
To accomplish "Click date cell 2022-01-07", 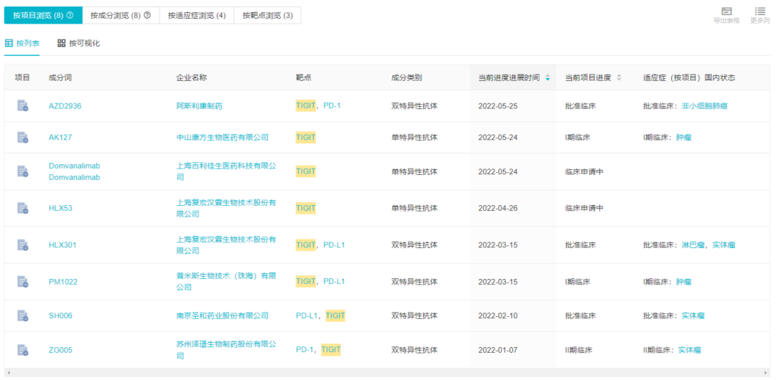I will (498, 351).
